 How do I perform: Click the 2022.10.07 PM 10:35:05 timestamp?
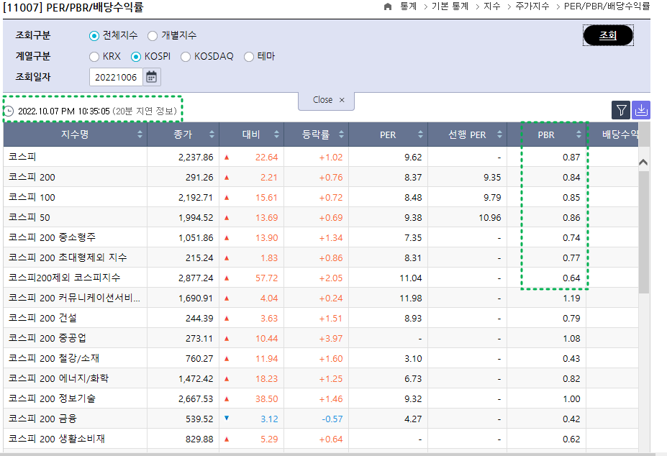[x=64, y=111]
